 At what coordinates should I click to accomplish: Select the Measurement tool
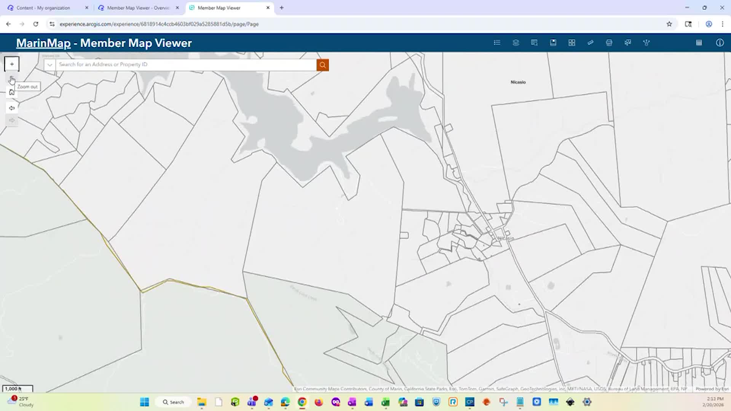[591, 43]
